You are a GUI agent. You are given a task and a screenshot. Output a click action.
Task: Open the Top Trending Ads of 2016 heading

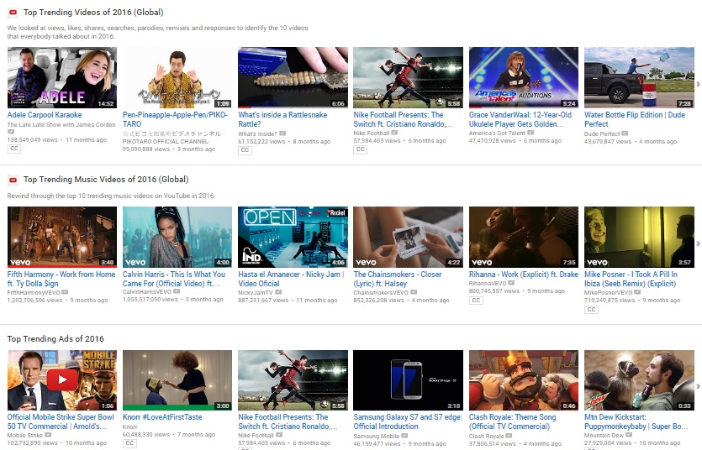tap(55, 338)
